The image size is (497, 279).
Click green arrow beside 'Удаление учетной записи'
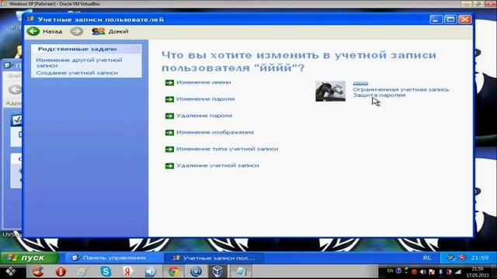[169, 166]
